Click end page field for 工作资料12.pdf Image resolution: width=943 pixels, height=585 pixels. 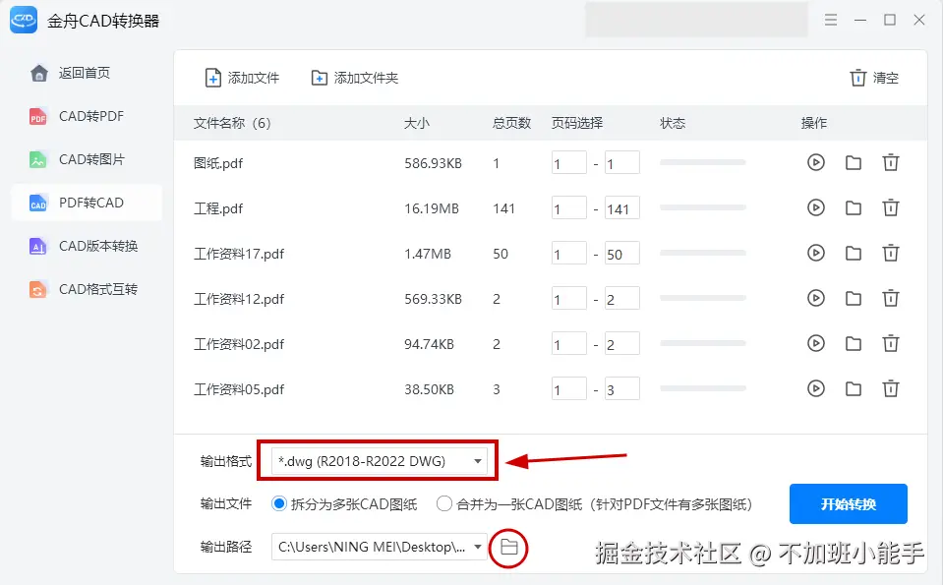pos(621,298)
